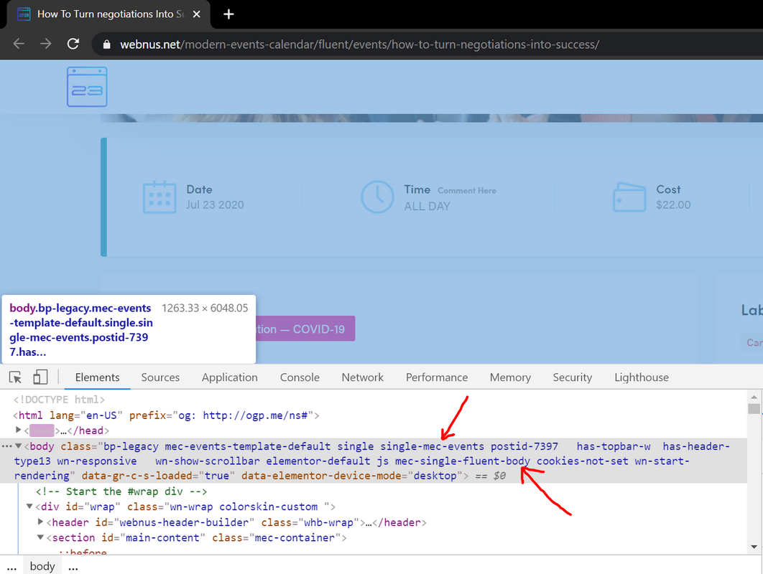Expand the webnus-header-builder header node
Image resolution: width=763 pixels, height=574 pixels.
click(x=41, y=522)
